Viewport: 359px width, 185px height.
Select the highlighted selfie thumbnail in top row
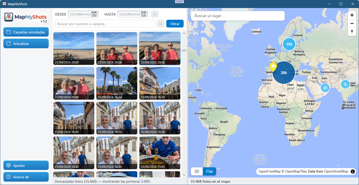pyautogui.click(x=160, y=49)
